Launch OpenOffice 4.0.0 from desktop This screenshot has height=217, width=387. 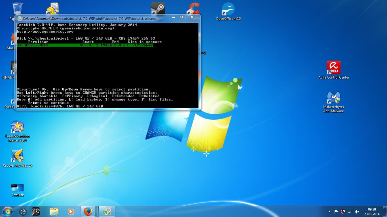click(x=228, y=12)
